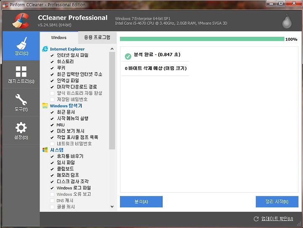Image resolution: width=303 pixels, height=228 pixels.
Task: Toggle 클립보드 checkbox
Action: [52, 169]
